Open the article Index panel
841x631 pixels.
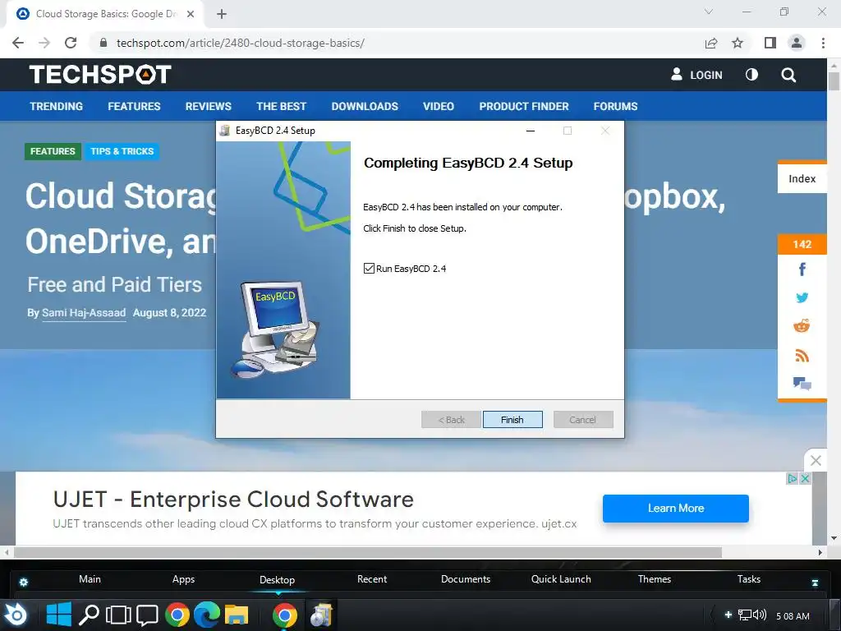click(x=802, y=178)
